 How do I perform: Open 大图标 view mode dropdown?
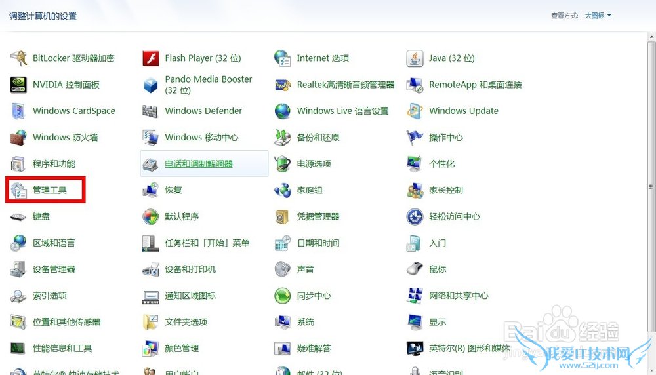(598, 16)
